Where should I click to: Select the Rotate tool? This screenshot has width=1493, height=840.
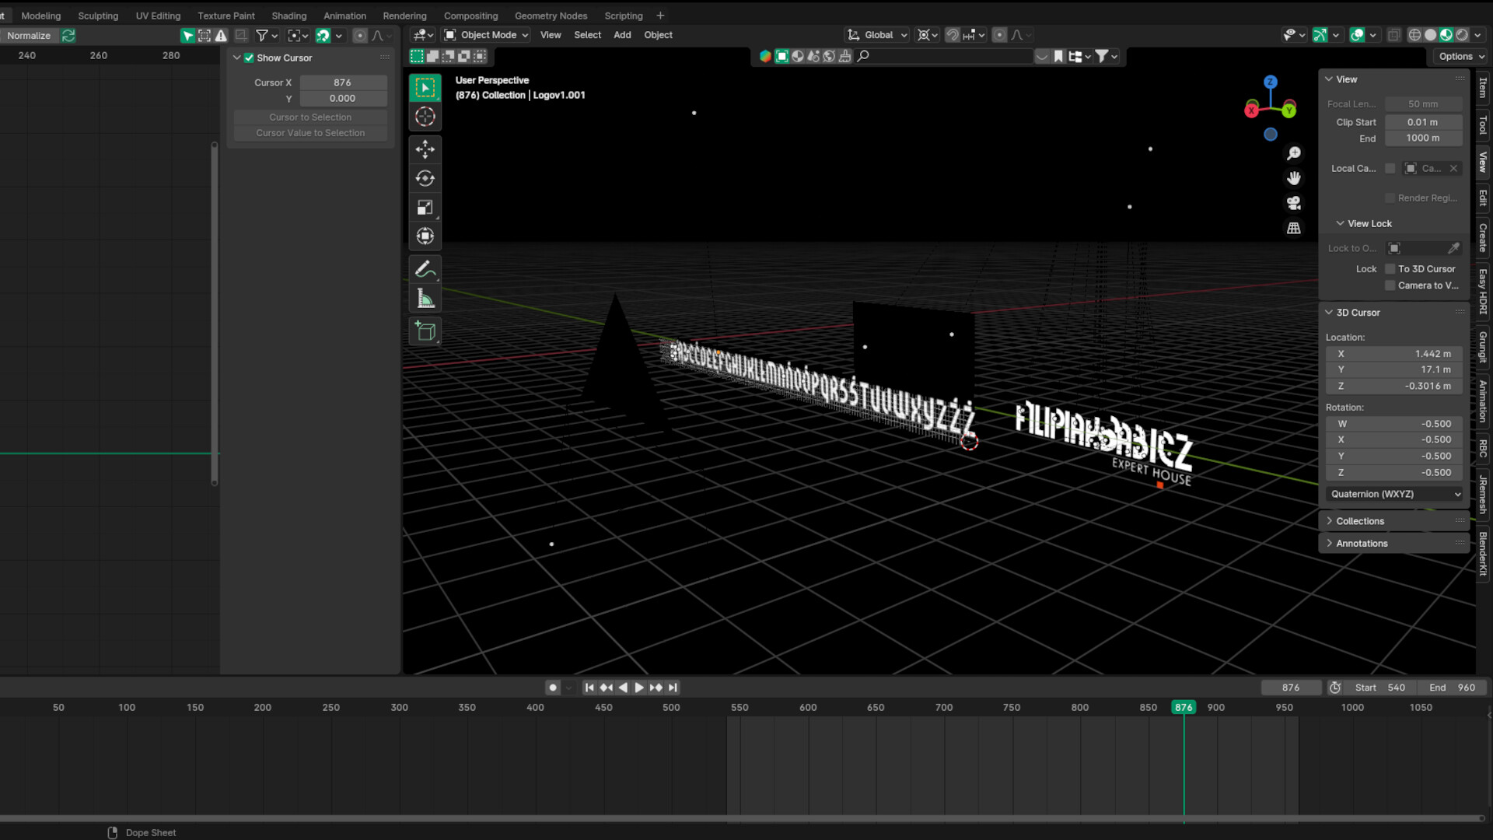(425, 177)
